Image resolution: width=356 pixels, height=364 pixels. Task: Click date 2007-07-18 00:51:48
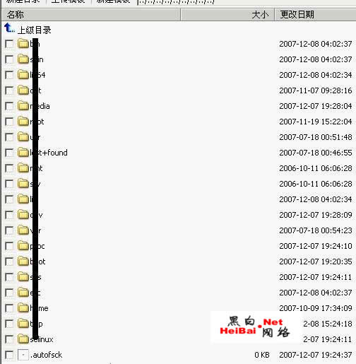[x=316, y=137]
